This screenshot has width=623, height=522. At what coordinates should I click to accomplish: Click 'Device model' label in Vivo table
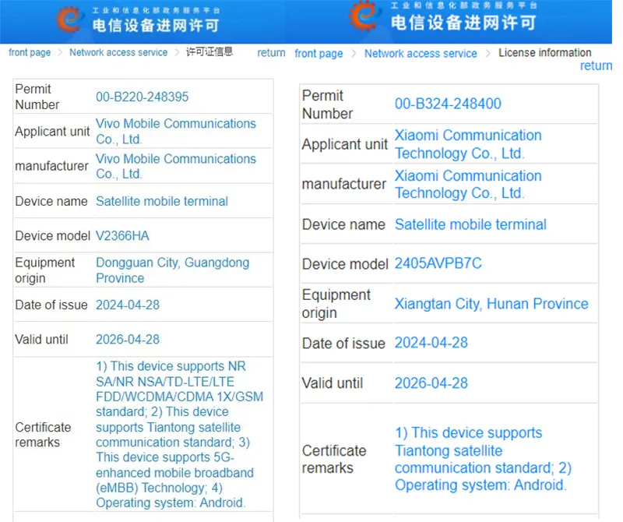tap(53, 236)
